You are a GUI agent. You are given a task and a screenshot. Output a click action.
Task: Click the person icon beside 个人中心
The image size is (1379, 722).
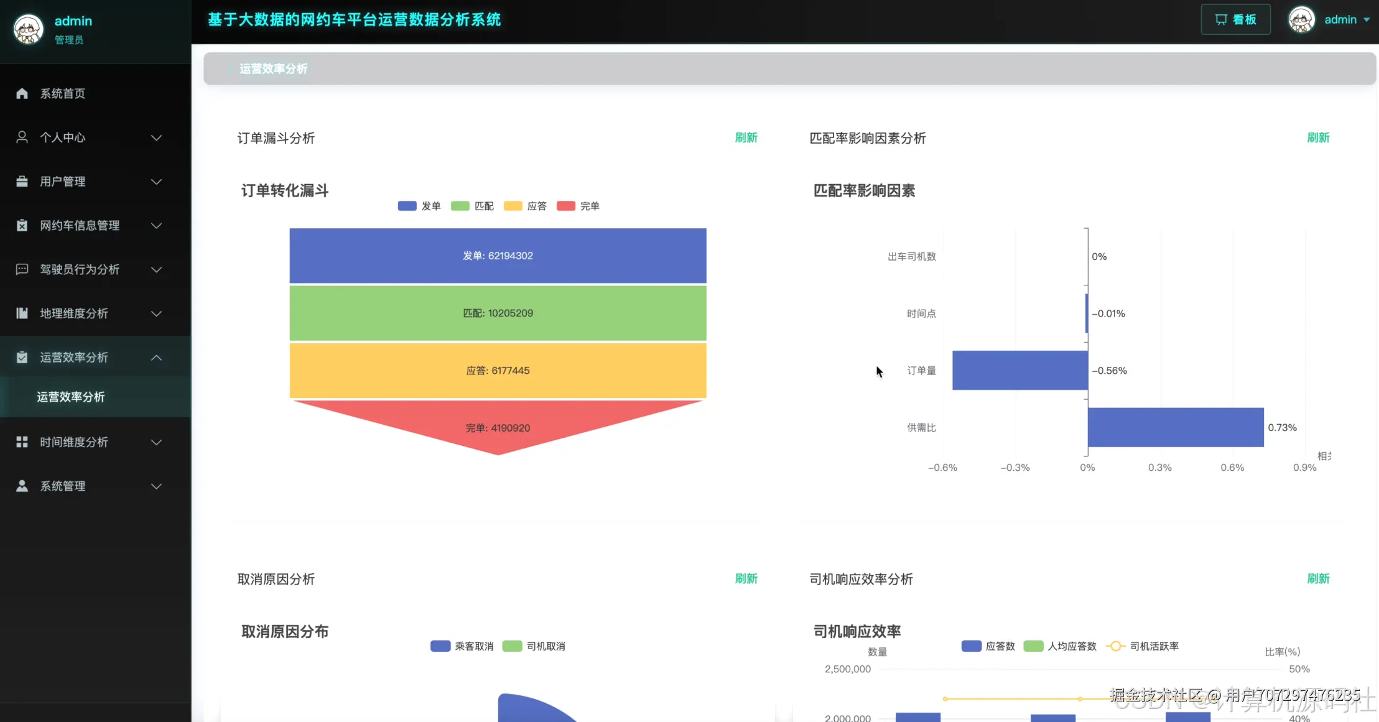point(22,137)
